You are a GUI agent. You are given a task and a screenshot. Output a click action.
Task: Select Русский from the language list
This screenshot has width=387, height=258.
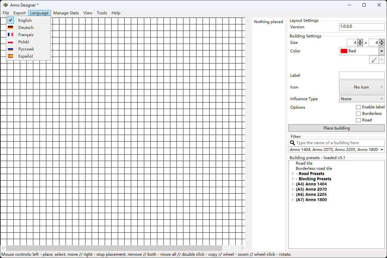(28, 49)
